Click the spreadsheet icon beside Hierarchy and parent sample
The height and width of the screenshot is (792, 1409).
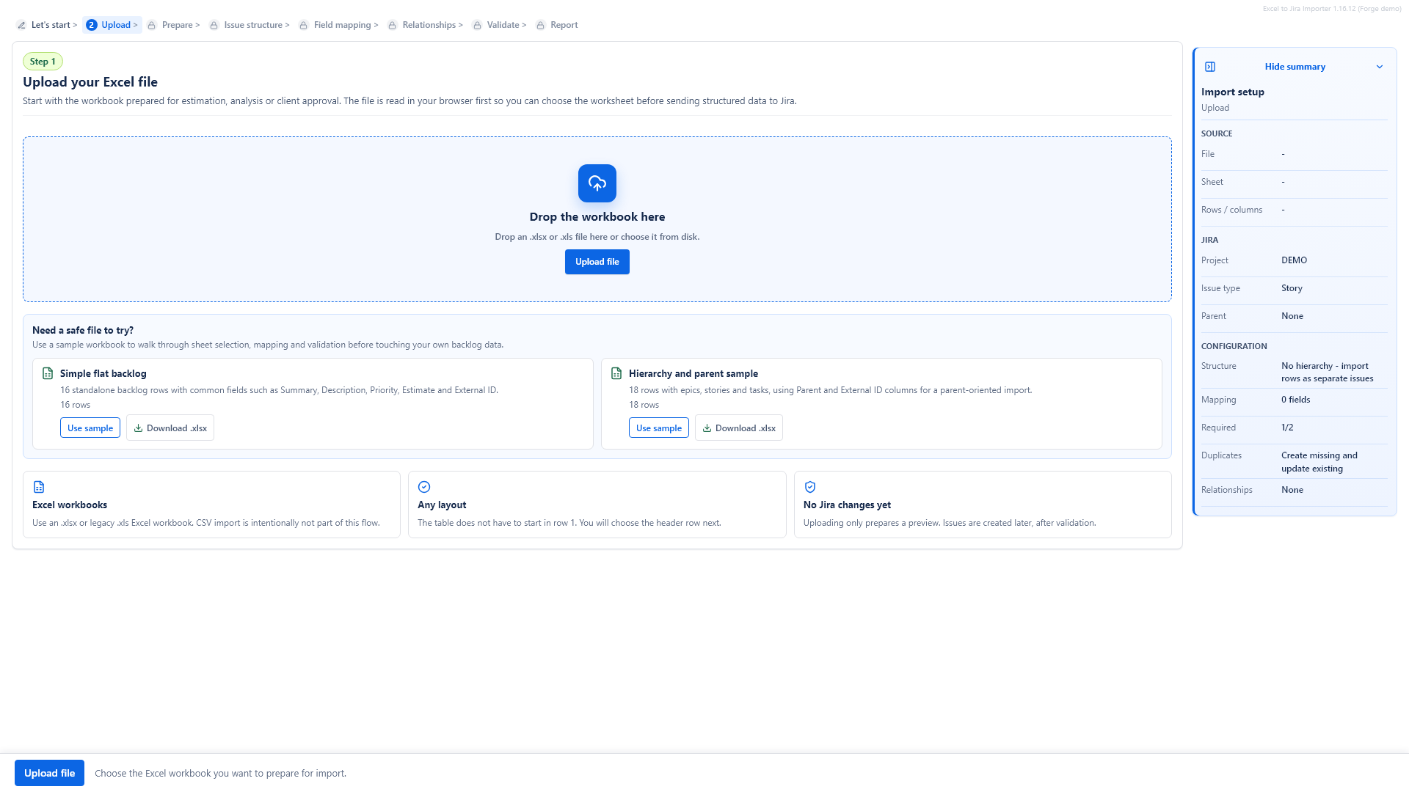tap(616, 373)
